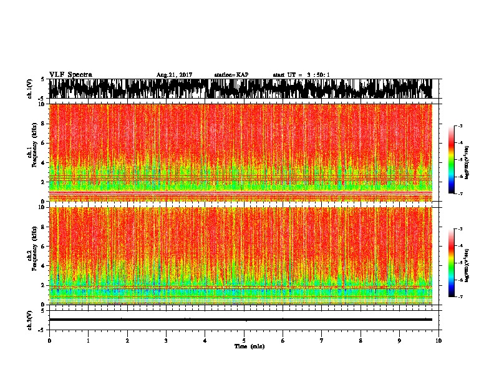
Task: Click the "-5" tick of the ch.1(V) axis
Action: [42, 99]
